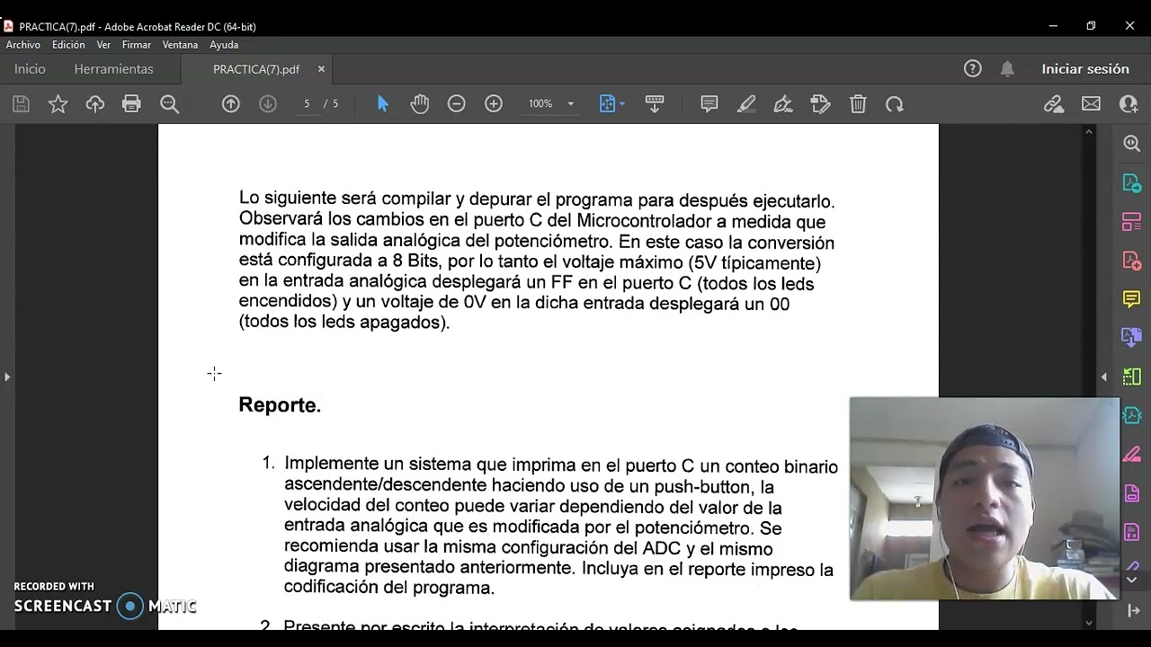This screenshot has height=647, width=1151.
Task: Switch to the Herramientas tab
Action: pos(113,69)
